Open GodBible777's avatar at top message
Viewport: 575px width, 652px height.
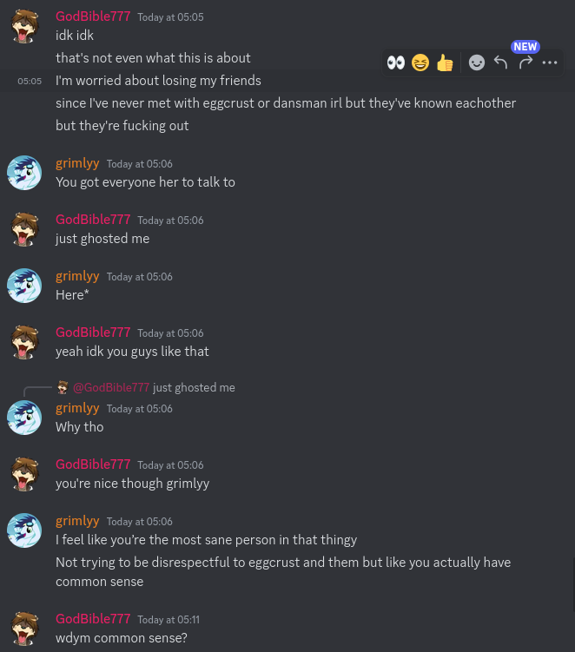(24, 26)
